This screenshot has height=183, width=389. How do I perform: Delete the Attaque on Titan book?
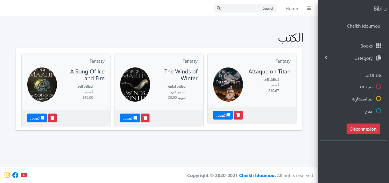[238, 115]
